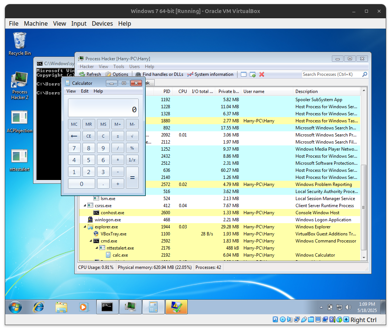Select the calc.exe process row
Screen dimensions: 391x331
coord(219,255)
